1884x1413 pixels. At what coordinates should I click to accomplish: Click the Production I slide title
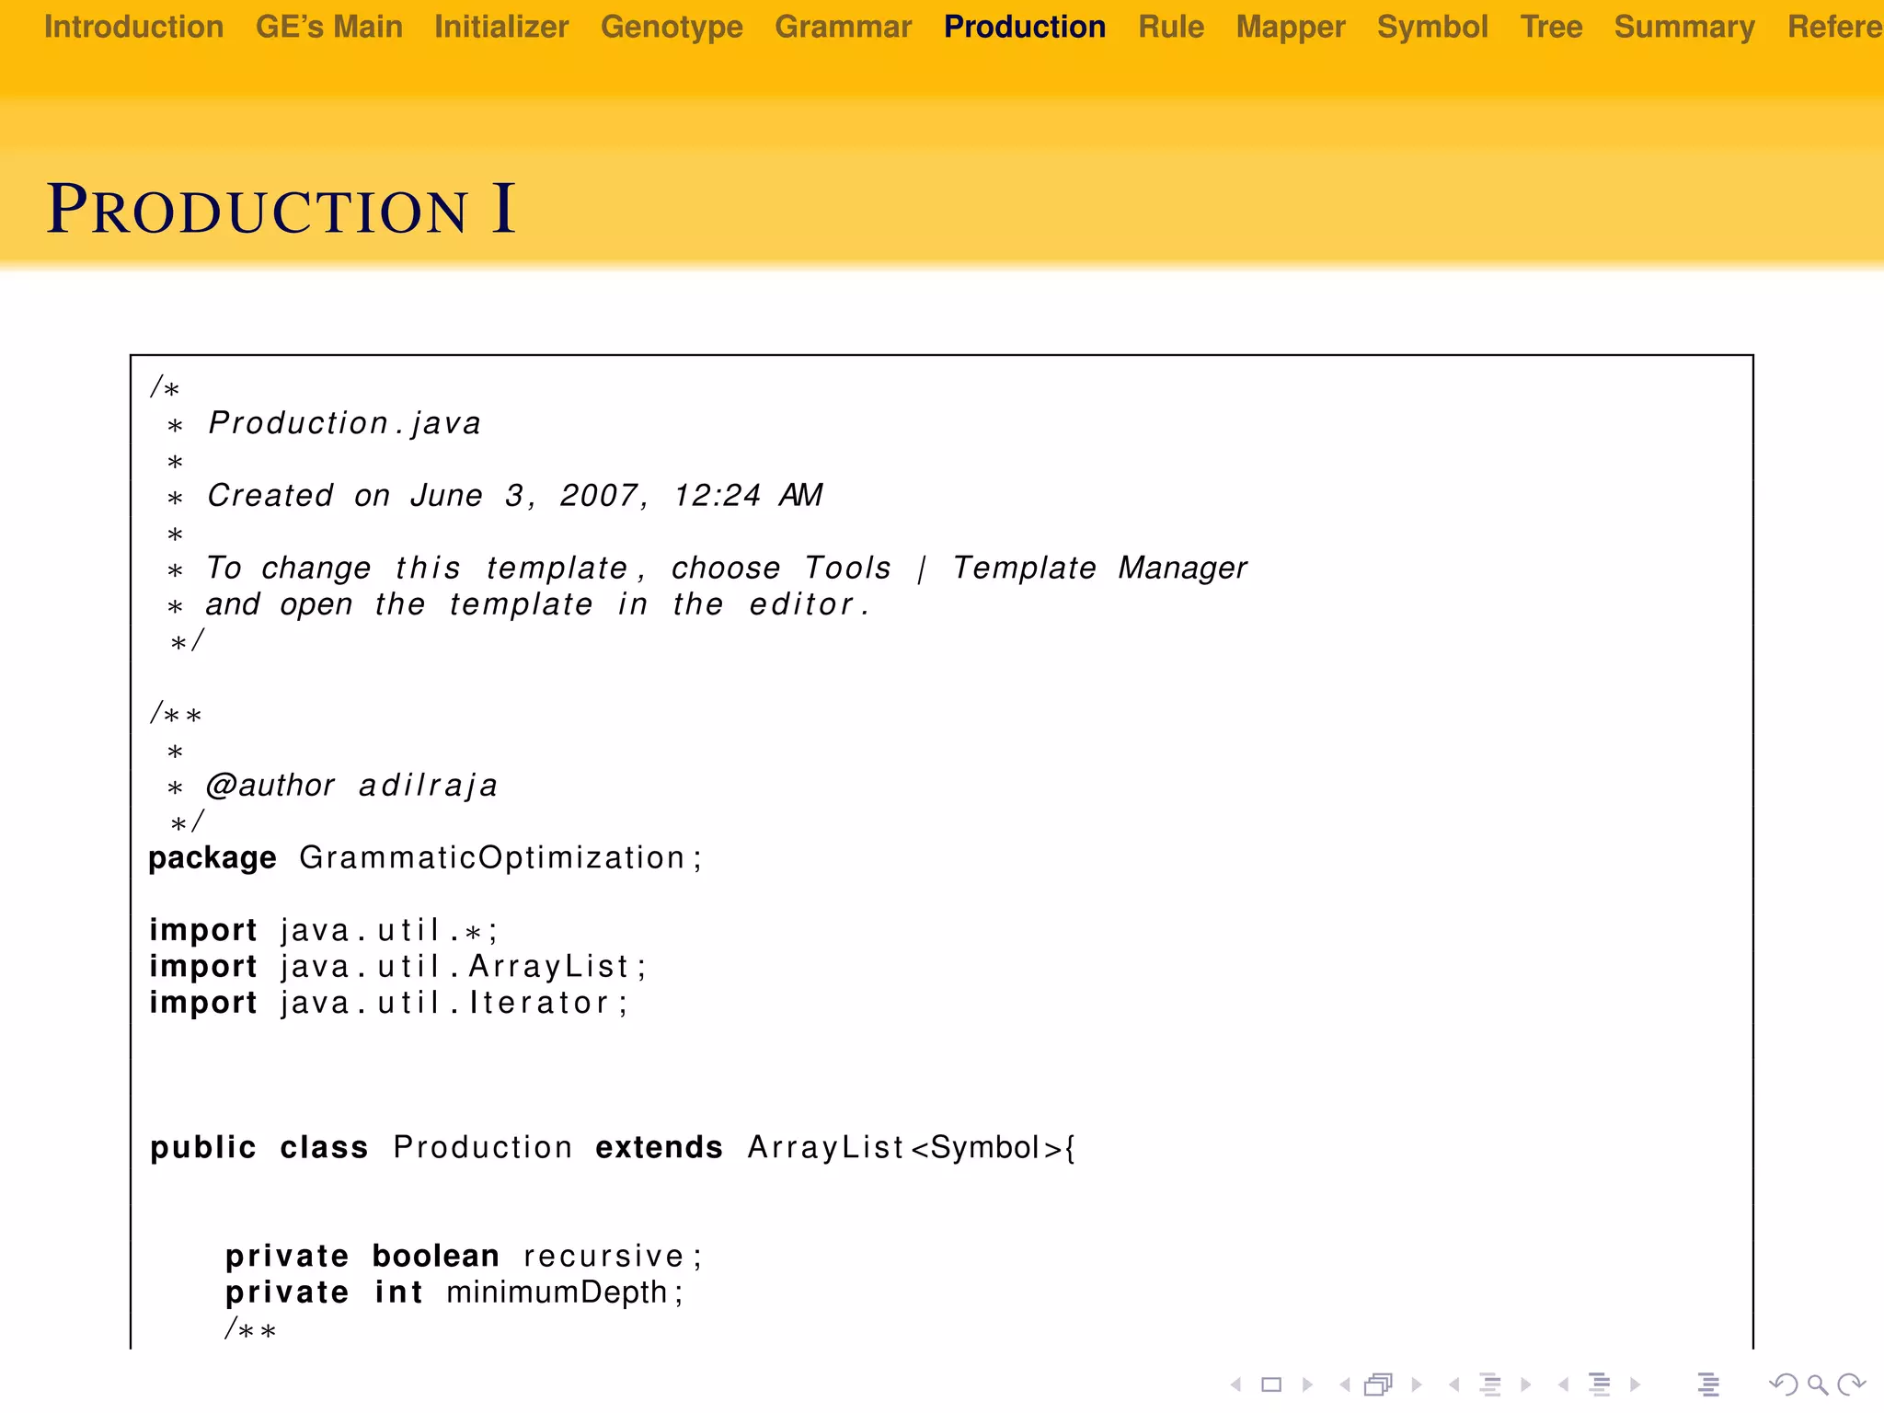point(281,209)
